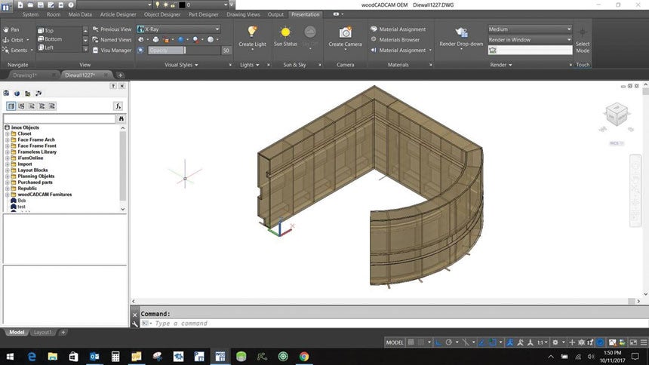Select the Purchased parts folder
This screenshot has height=365, width=649.
pyautogui.click(x=35, y=182)
